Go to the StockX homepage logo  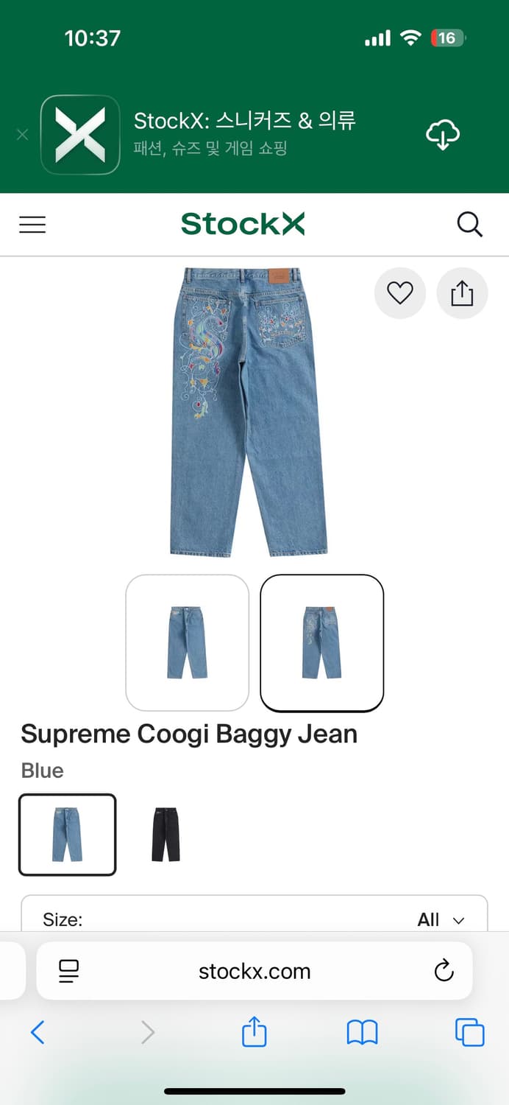[x=243, y=224]
